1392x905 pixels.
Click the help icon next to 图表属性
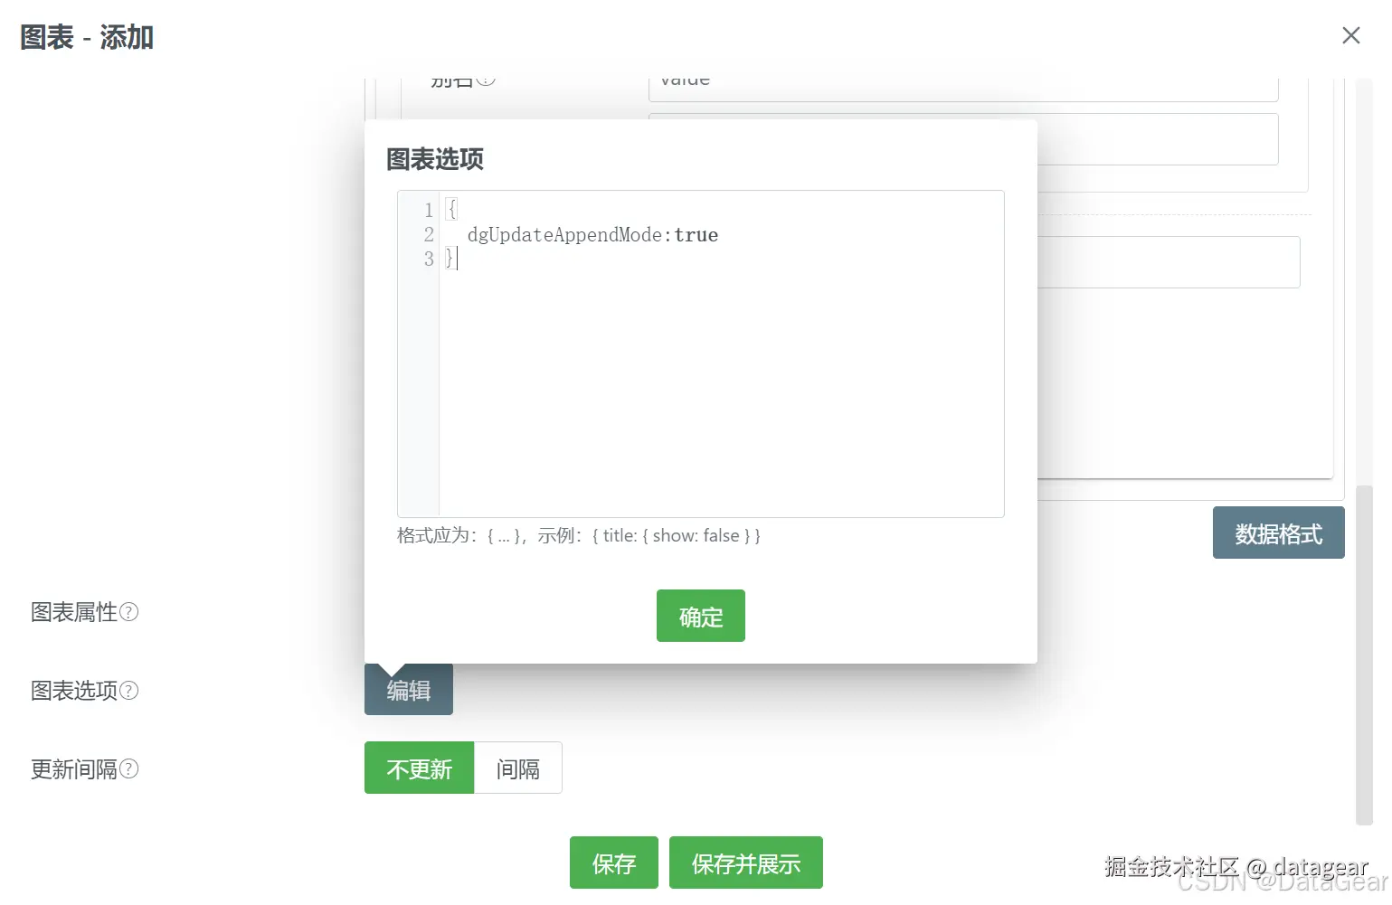pos(129,612)
